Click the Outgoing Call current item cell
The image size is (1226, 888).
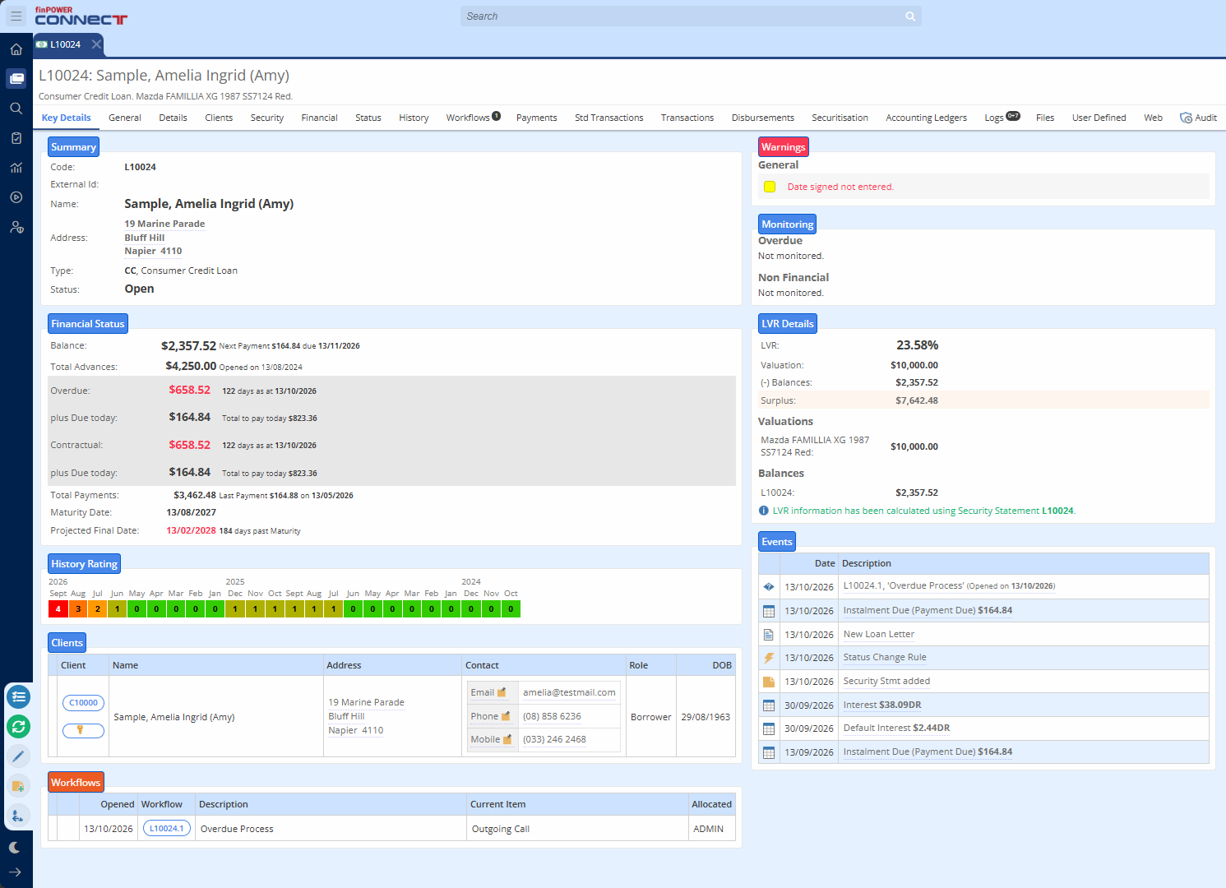tap(577, 829)
